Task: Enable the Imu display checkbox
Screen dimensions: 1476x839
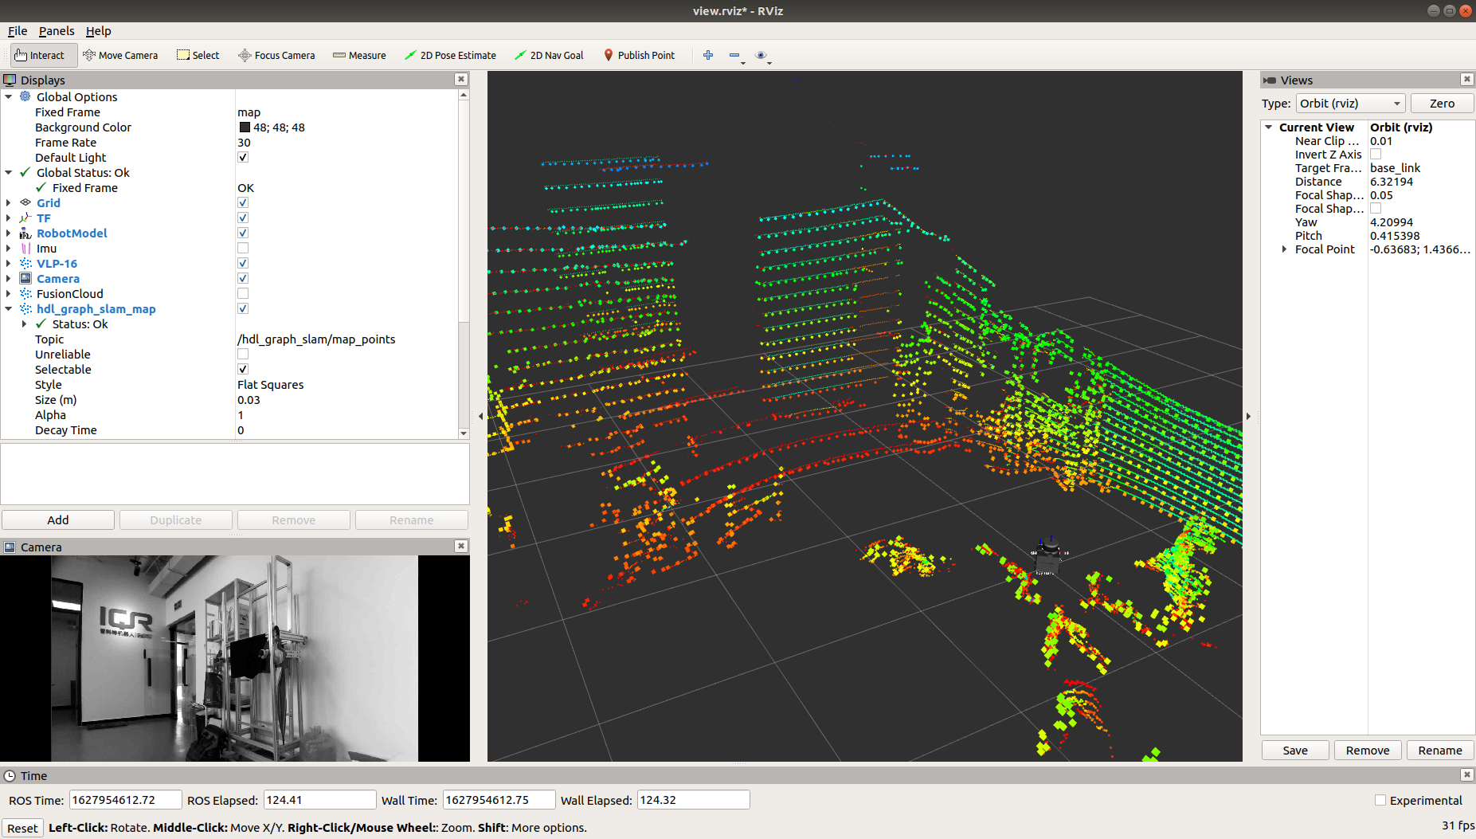Action: pyautogui.click(x=243, y=248)
